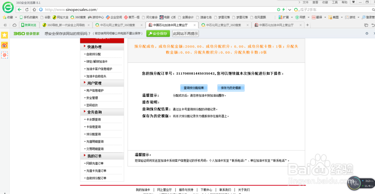The height and width of the screenshot is (194, 375).
Task: Open the address bar history chevron
Action: click(x=289, y=10)
